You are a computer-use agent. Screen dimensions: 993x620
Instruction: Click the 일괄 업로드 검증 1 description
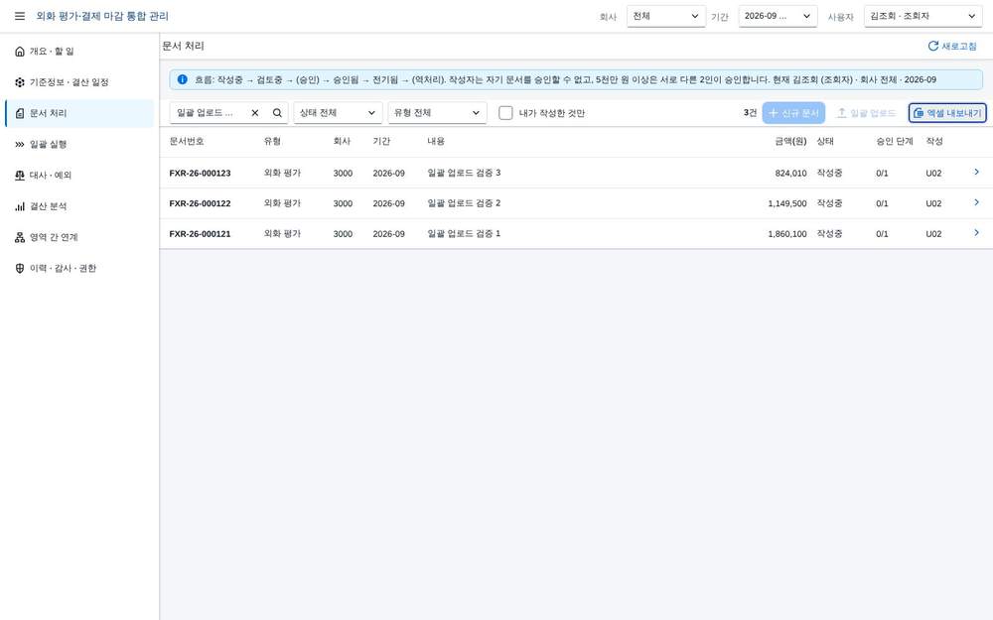click(464, 233)
